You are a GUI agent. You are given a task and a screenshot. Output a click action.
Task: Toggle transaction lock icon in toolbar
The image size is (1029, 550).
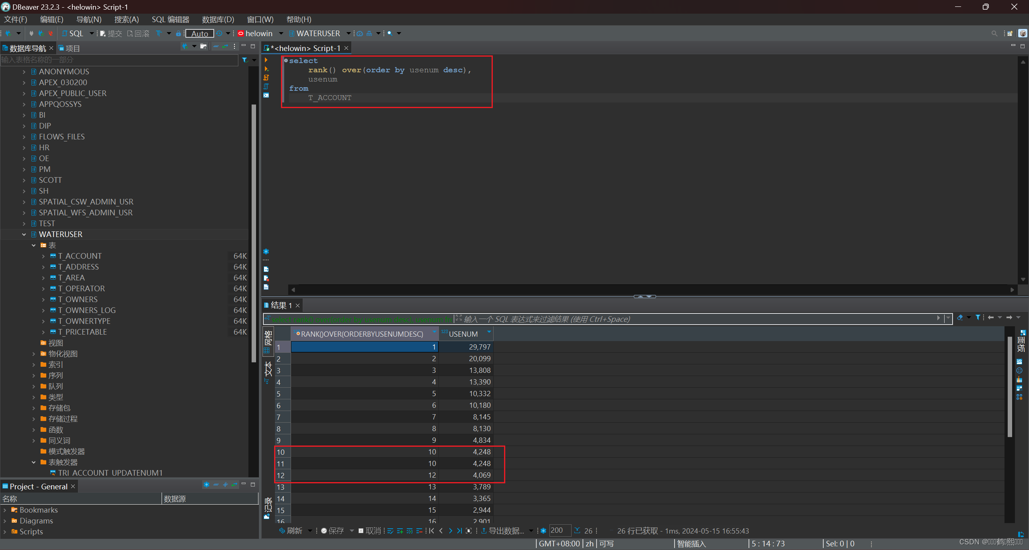click(x=178, y=34)
